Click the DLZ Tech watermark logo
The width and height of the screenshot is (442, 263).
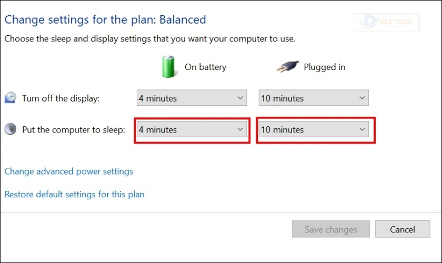(x=386, y=23)
